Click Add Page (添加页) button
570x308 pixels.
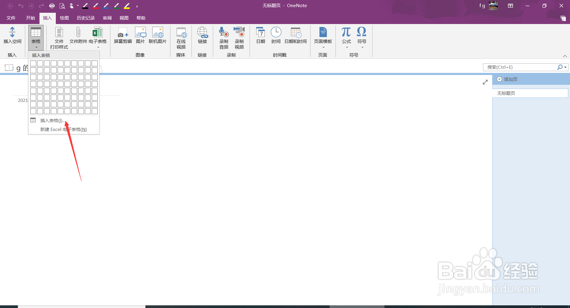(x=507, y=79)
